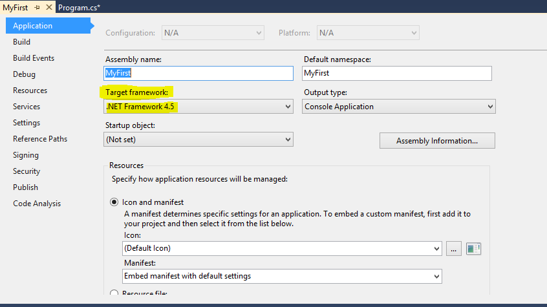Pin the MyFirst tab

tap(37, 7)
